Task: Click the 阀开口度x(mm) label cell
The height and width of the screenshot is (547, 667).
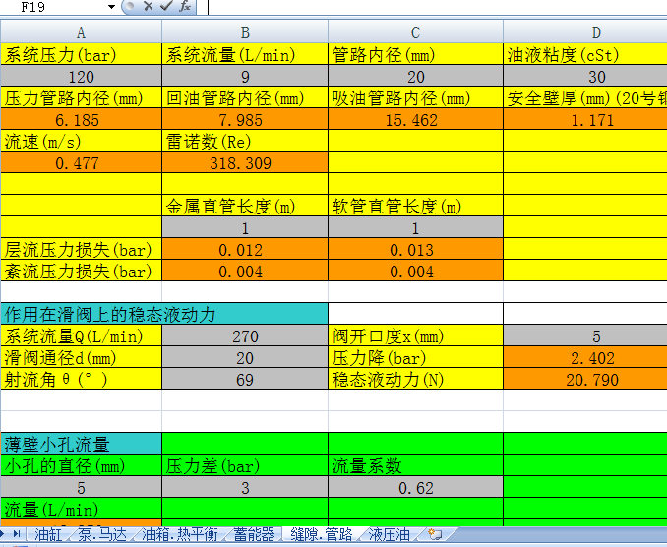Action: pyautogui.click(x=415, y=336)
